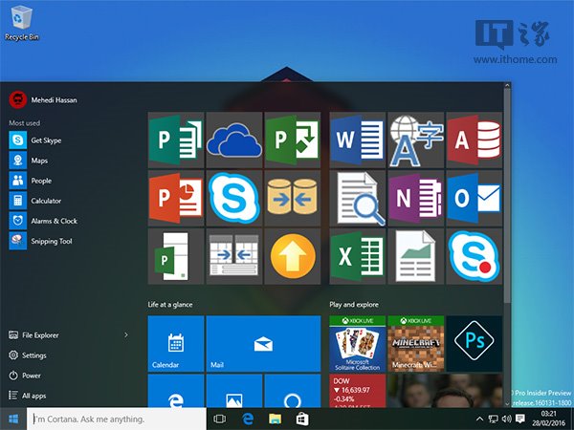Viewport: 574px width, 430px height.
Task: Open the Photos tile
Action: point(234,391)
